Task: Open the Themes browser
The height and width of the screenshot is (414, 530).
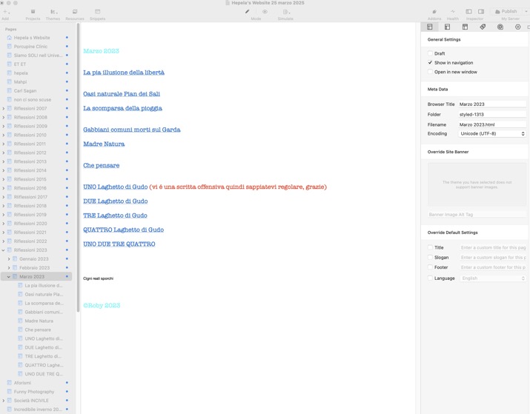Action: (x=53, y=13)
